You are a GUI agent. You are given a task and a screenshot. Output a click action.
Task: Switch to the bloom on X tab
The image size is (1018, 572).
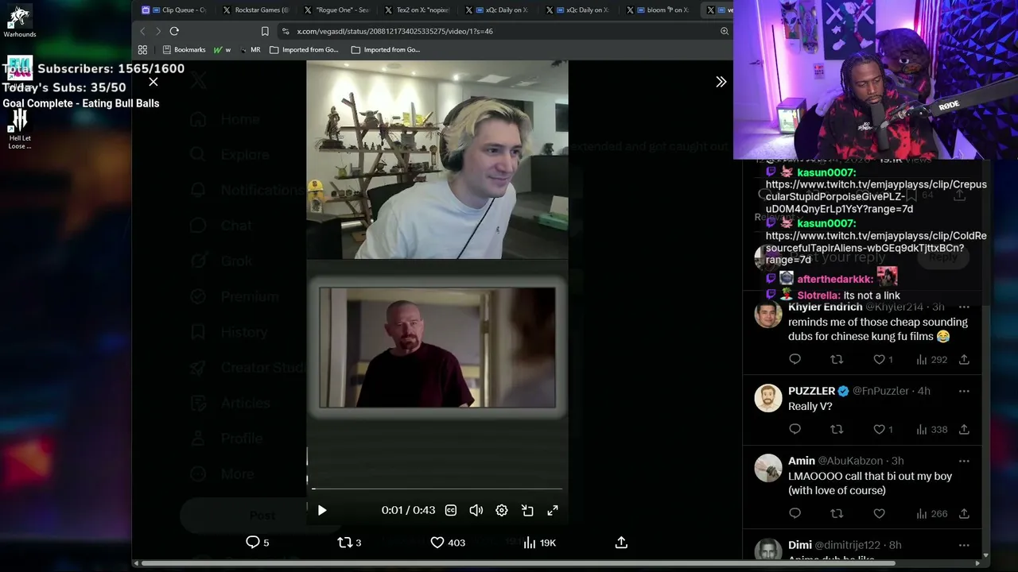659,10
